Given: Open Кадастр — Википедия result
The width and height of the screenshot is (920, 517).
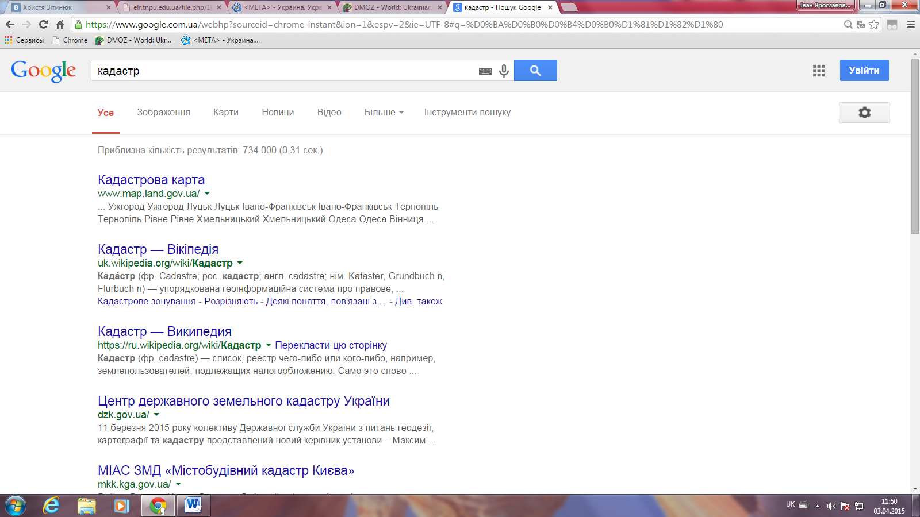Looking at the screenshot, I should coord(164,331).
